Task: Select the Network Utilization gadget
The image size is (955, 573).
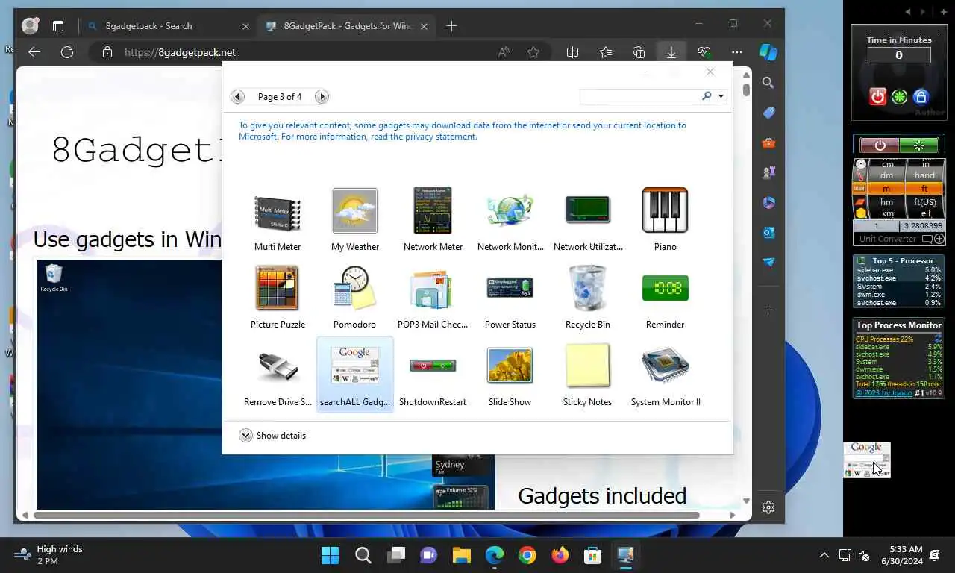Action: pos(588,221)
